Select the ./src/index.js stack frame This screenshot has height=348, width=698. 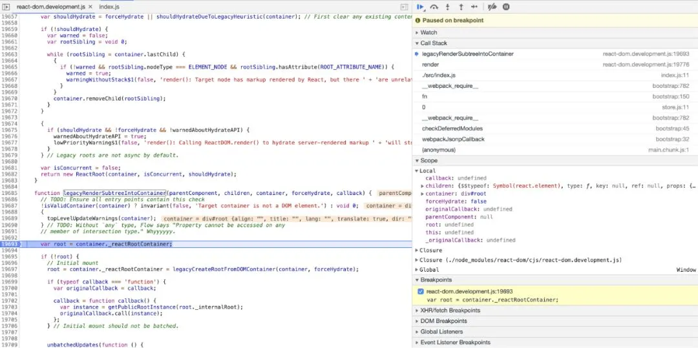[555, 75]
